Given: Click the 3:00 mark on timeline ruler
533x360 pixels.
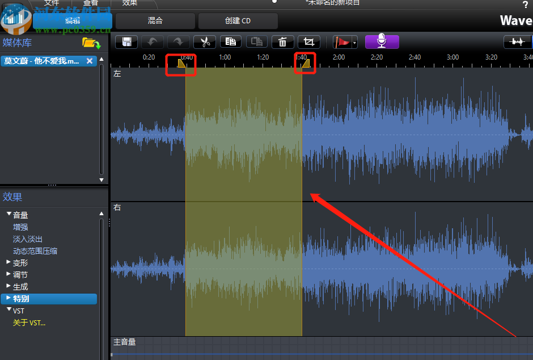Looking at the screenshot, I should coord(453,57).
